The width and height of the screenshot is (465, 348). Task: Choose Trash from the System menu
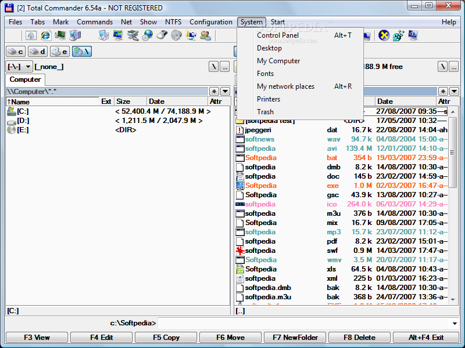tap(300, 112)
